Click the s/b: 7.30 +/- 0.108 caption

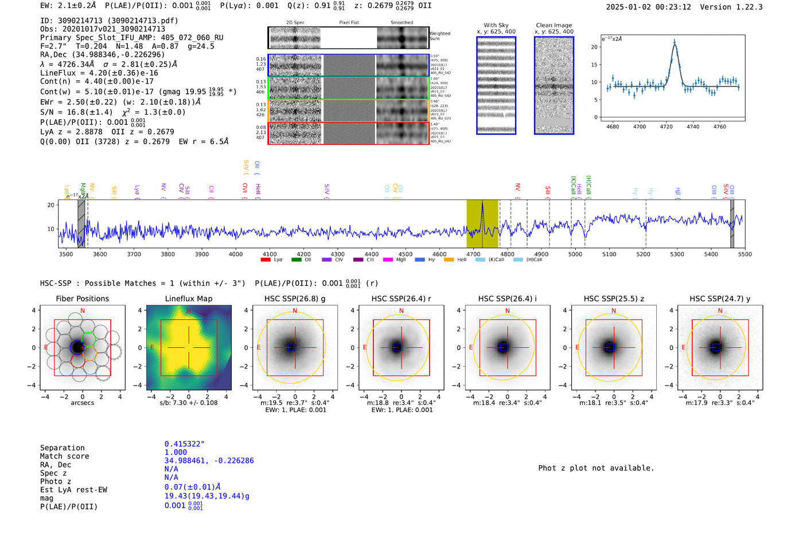189,403
